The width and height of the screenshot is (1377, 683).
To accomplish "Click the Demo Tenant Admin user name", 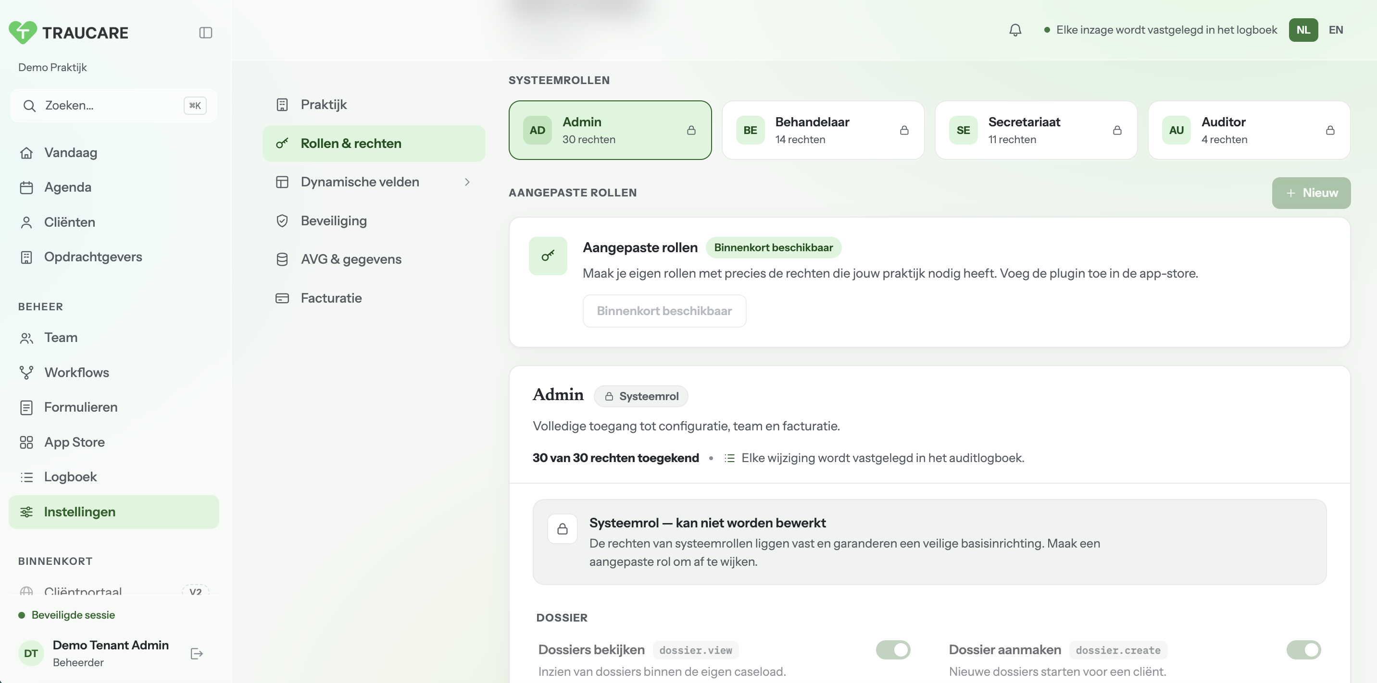I will [111, 645].
